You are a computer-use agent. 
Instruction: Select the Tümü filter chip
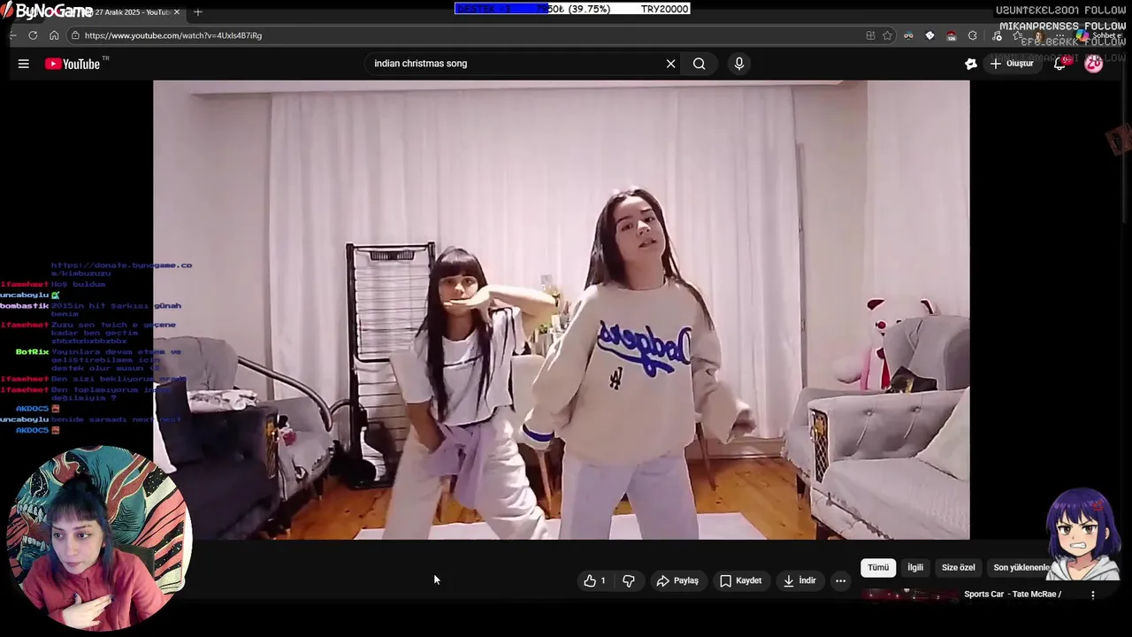point(878,567)
